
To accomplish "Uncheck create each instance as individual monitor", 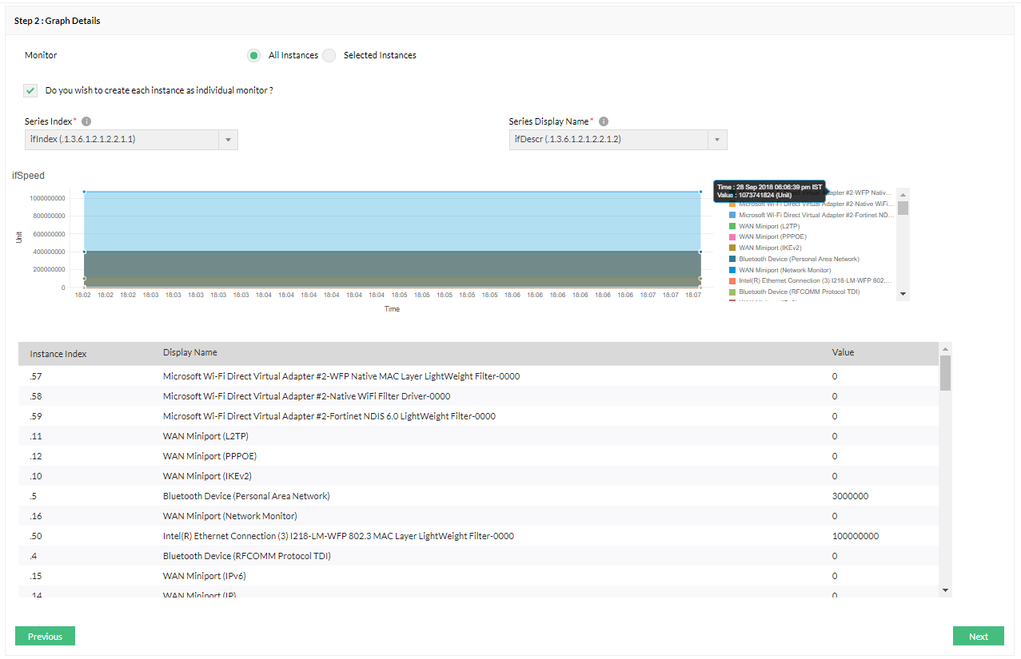I will click(31, 90).
